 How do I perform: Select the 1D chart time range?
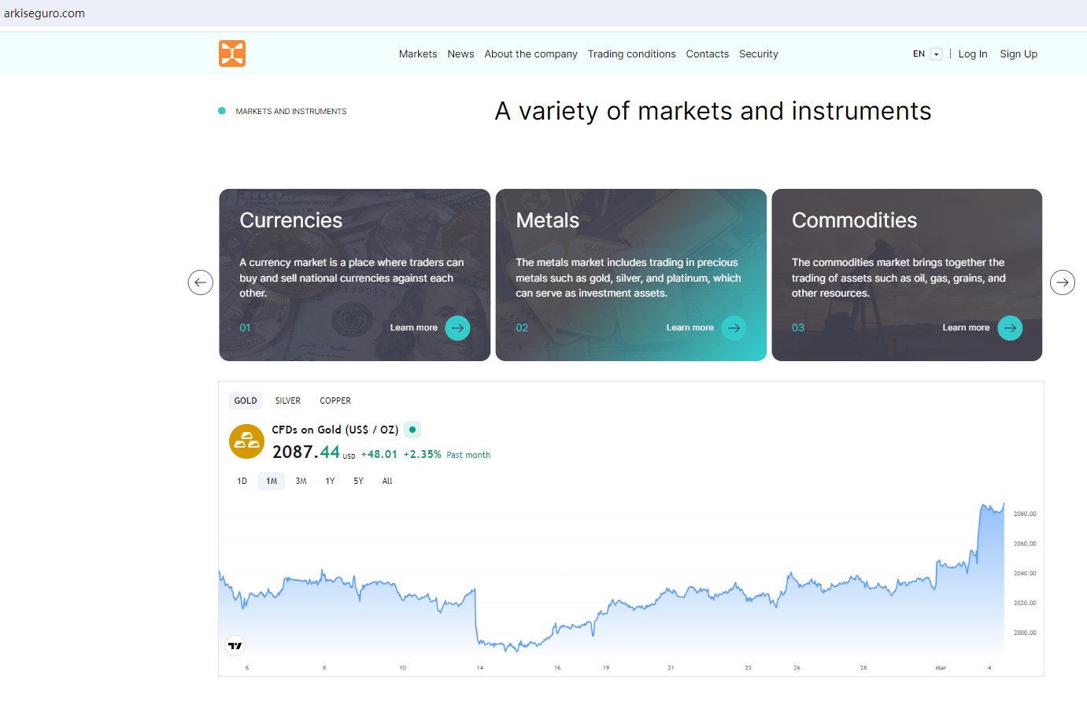pos(242,481)
